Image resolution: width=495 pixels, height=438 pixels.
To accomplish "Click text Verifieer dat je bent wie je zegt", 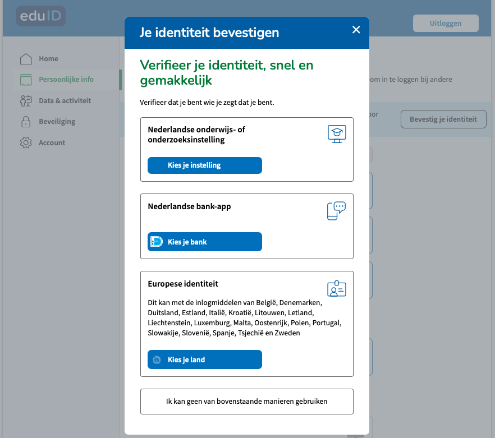I will 207,103.
